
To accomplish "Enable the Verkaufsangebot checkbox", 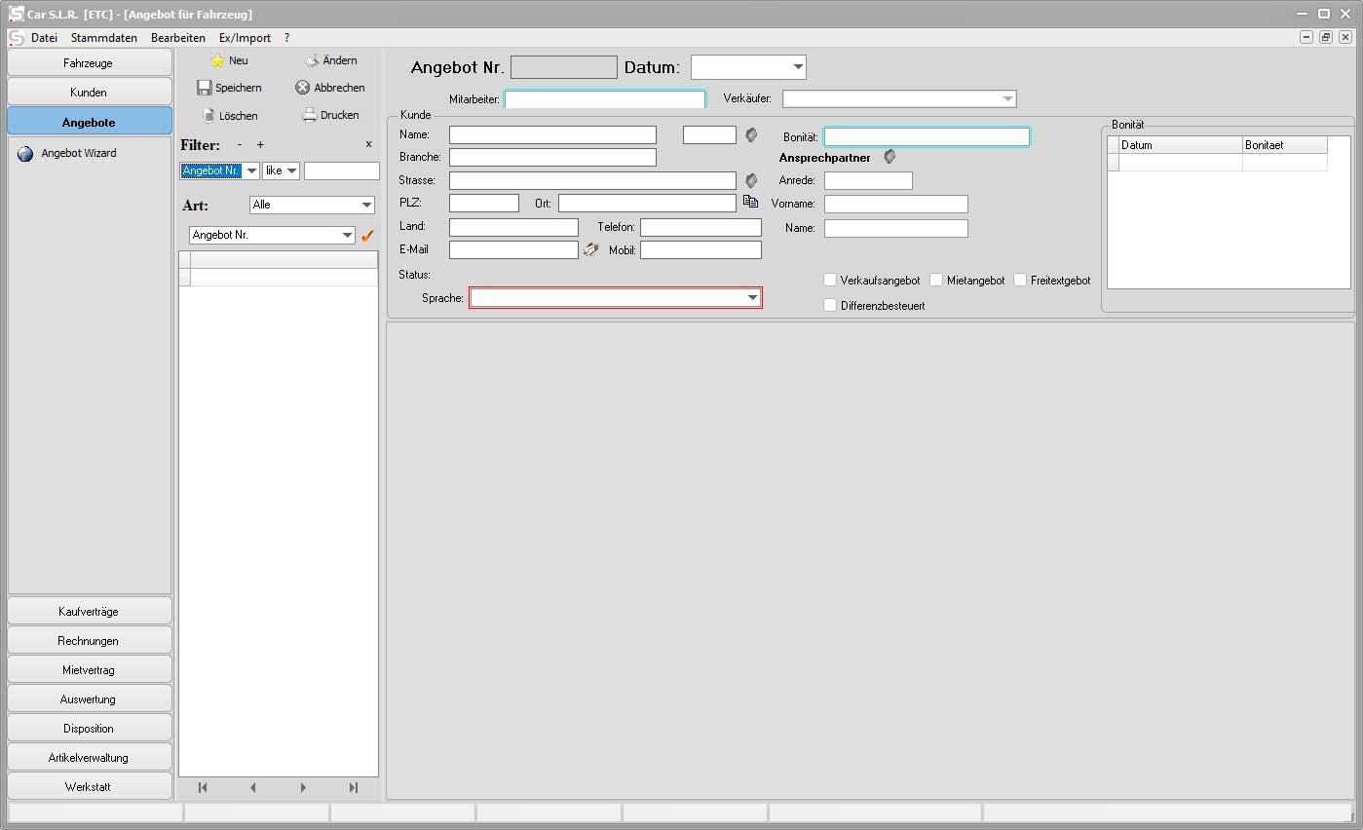I will [830, 281].
